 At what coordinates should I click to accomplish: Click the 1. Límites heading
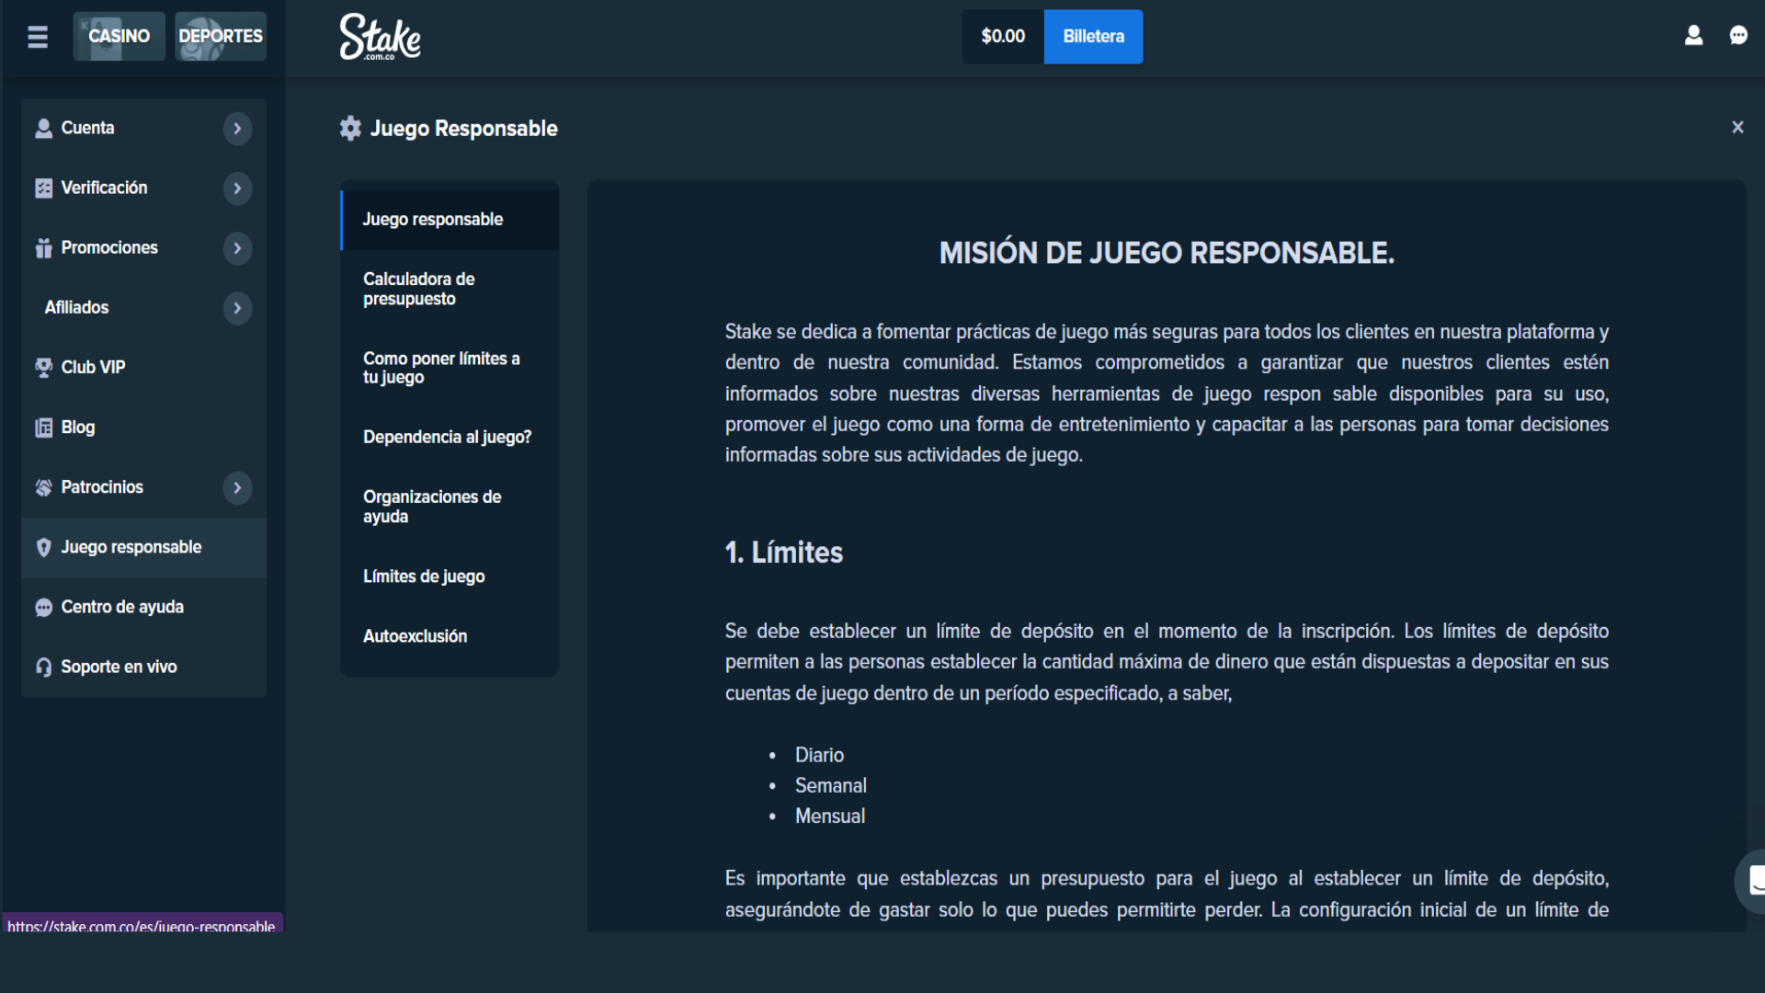(783, 553)
